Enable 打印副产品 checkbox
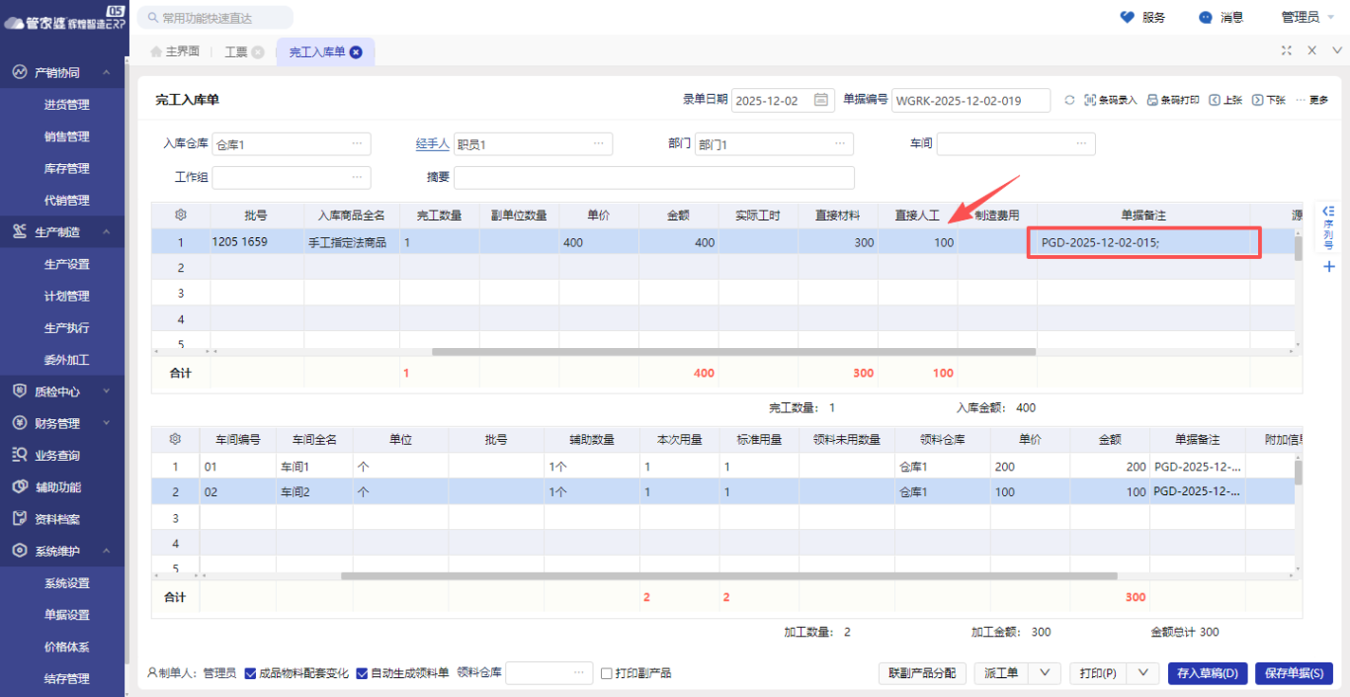Viewport: 1350px width, 697px height. 607,673
